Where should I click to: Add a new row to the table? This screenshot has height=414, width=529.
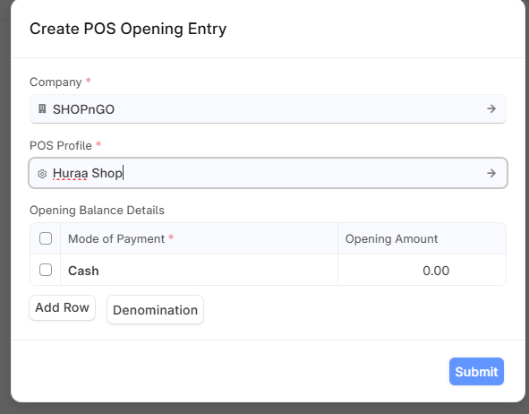(x=62, y=307)
